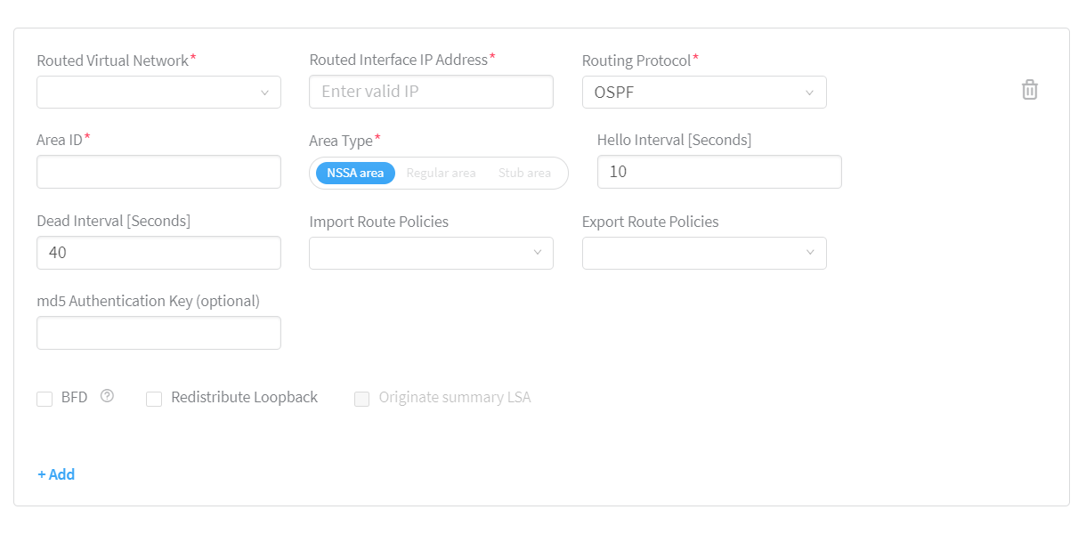Choose the Stub area option
Viewport: 1086px width, 534px height.
point(524,173)
